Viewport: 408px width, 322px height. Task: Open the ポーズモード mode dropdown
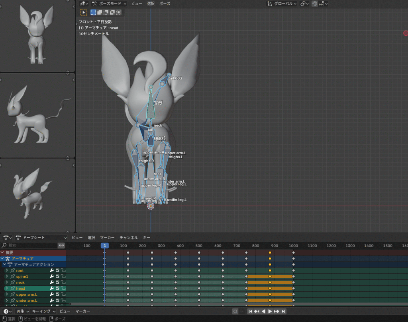point(109,4)
